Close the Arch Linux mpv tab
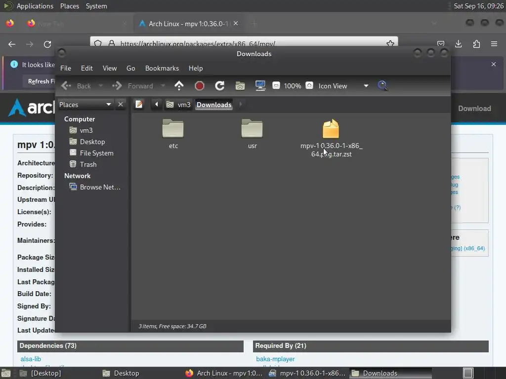Viewport: 506px width, 379px height. point(236,23)
